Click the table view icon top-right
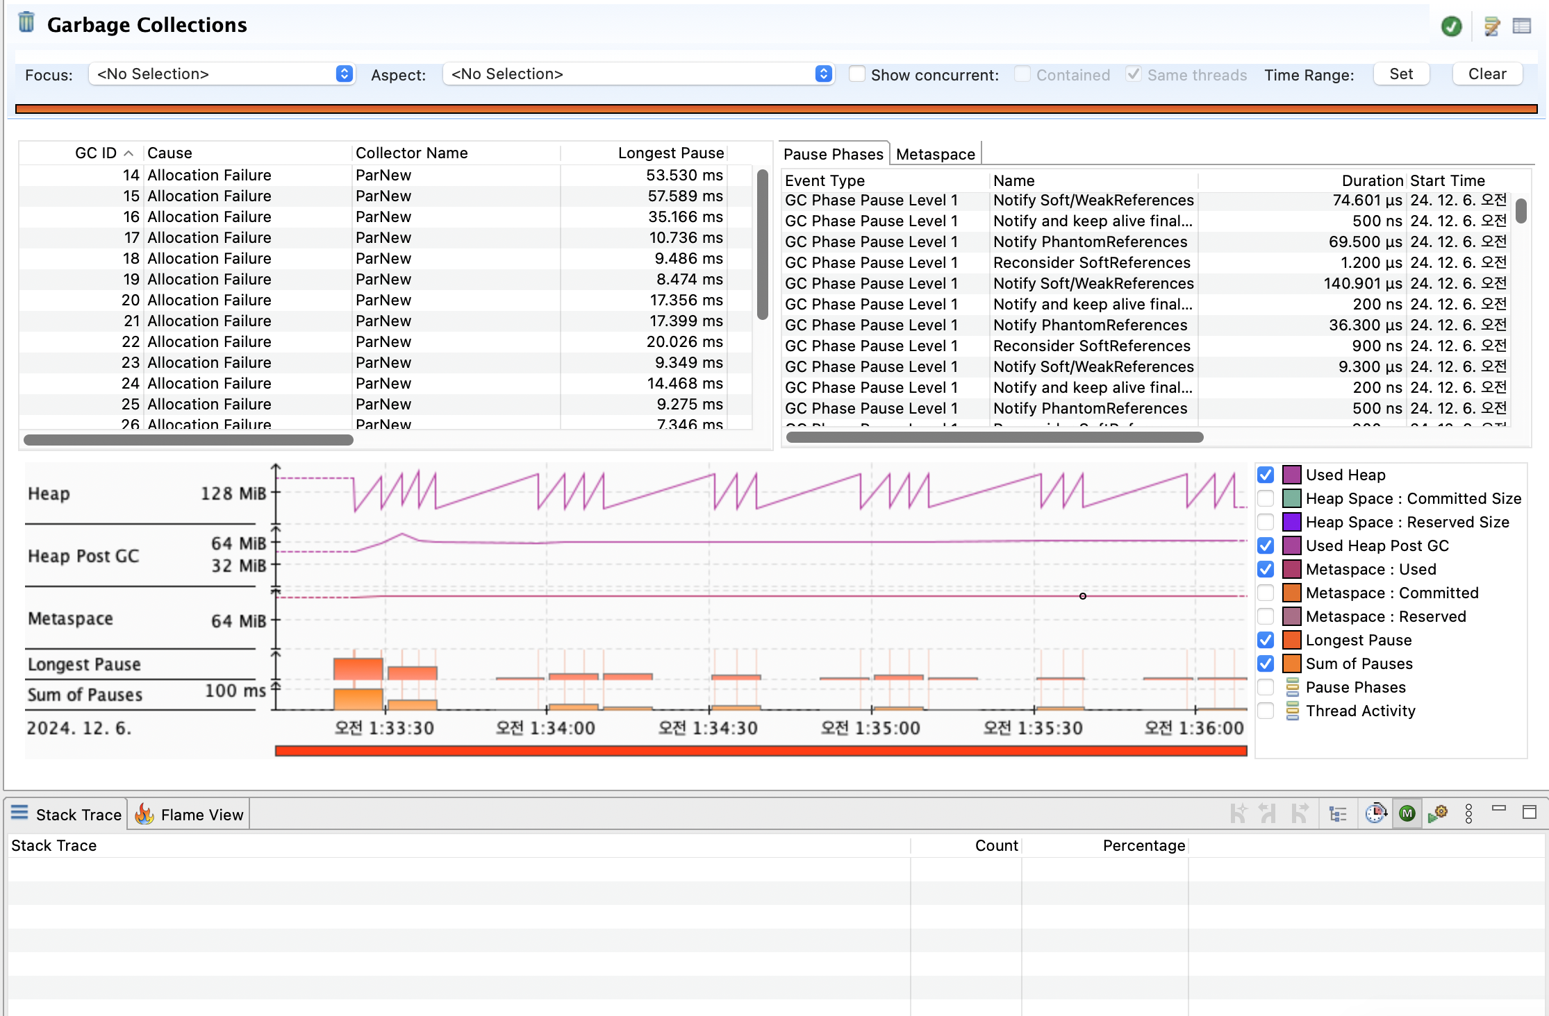Screen dimensions: 1549x1016 click(1521, 26)
